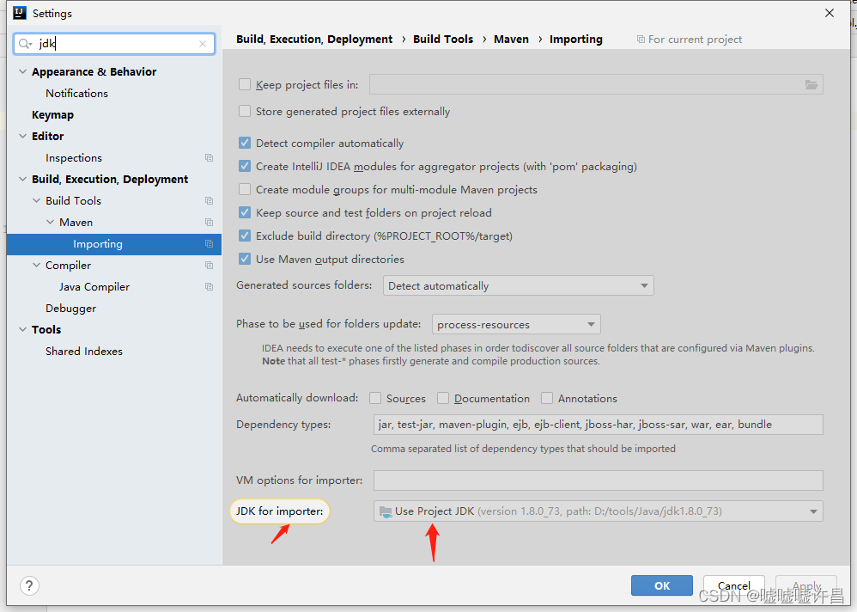Toggle Keep source and test folders on reload
The height and width of the screenshot is (612, 857).
pos(245,212)
